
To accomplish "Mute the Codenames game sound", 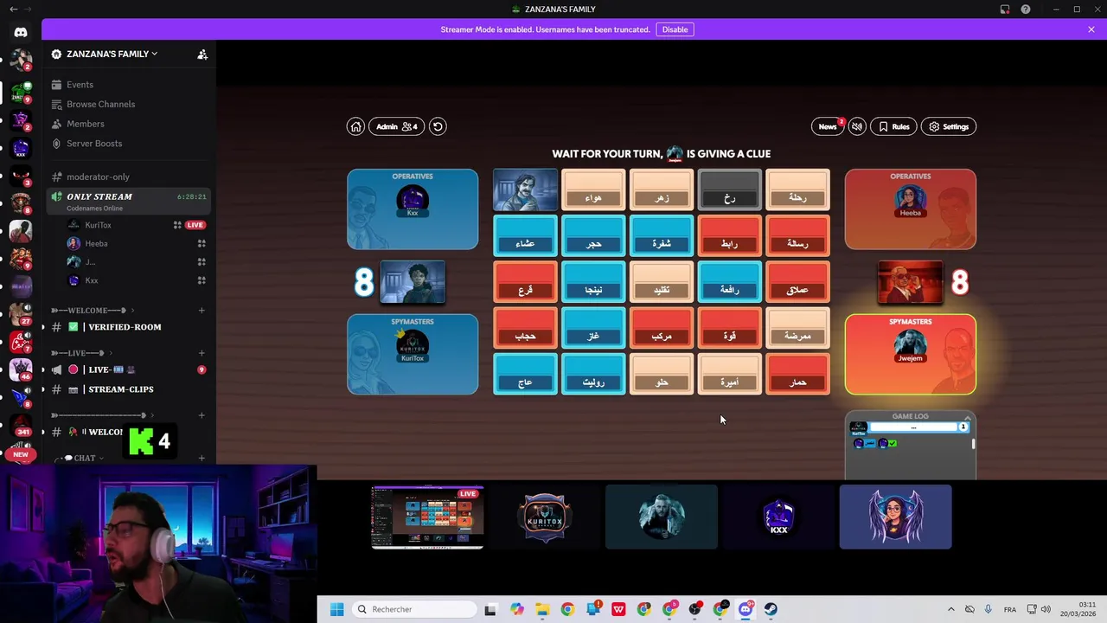I will pyautogui.click(x=856, y=126).
